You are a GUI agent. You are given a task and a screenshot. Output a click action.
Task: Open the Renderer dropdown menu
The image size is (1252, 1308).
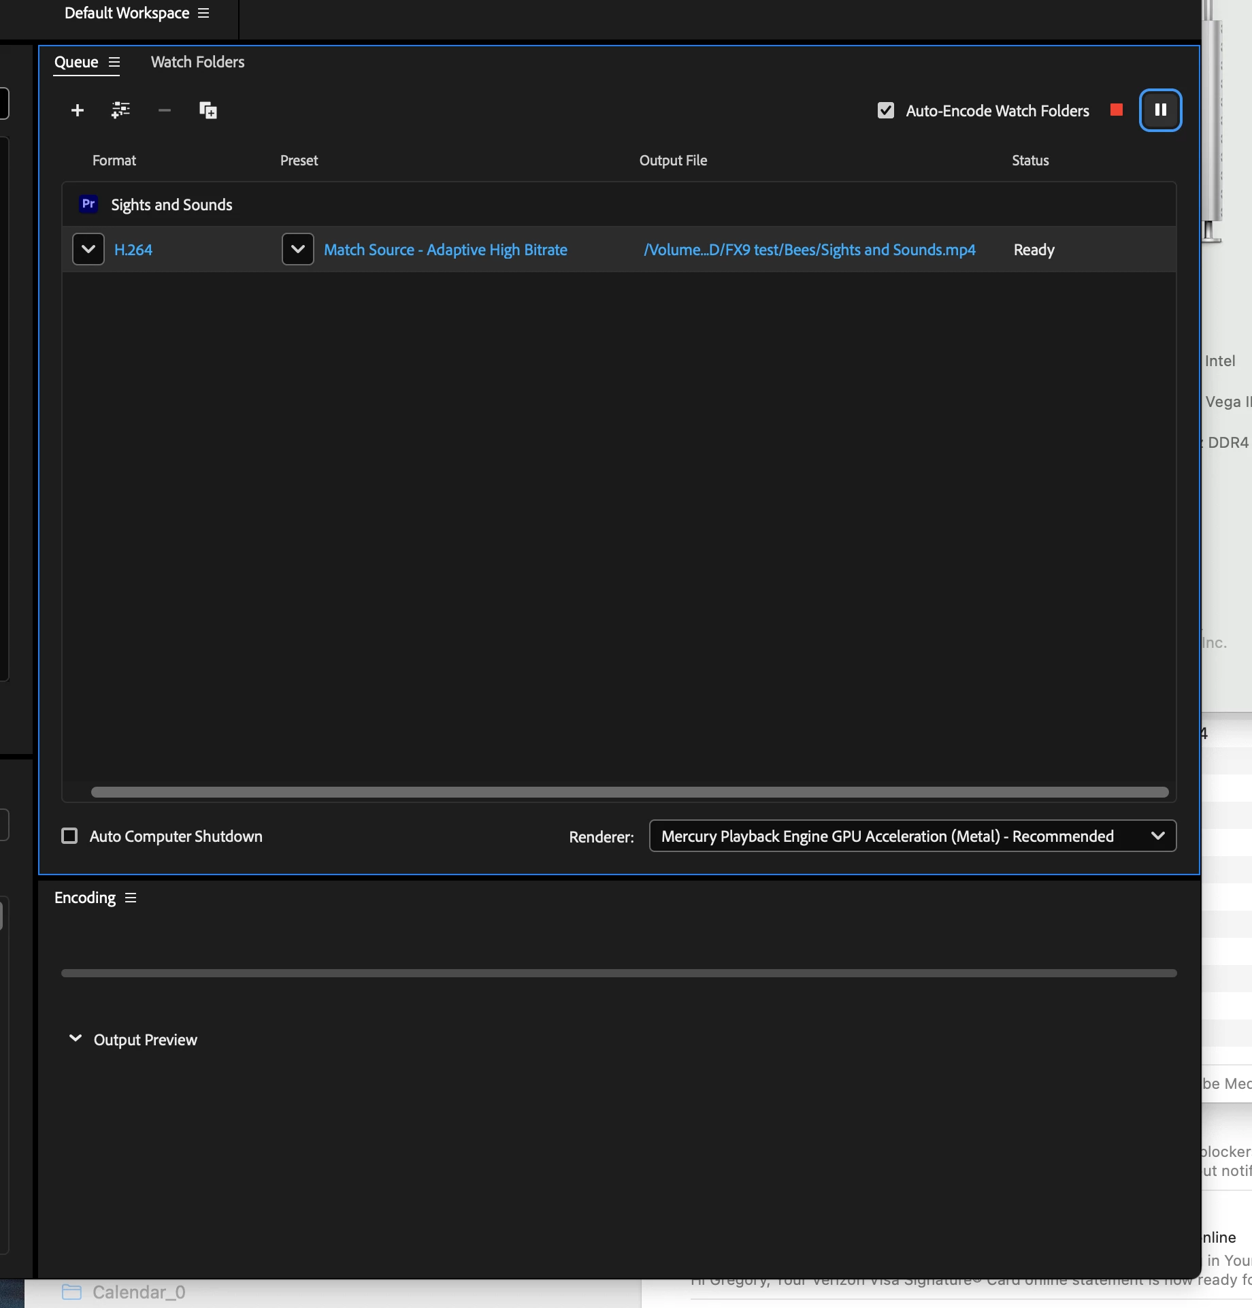[912, 836]
